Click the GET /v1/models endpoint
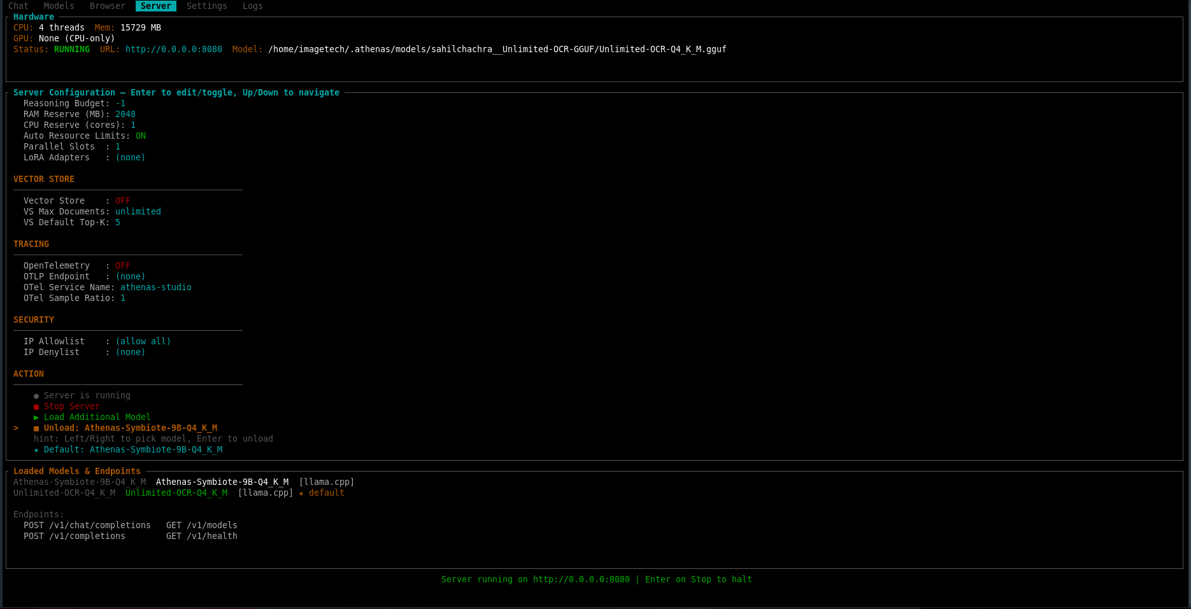Screen dimensions: 1191x609 click(202, 526)
